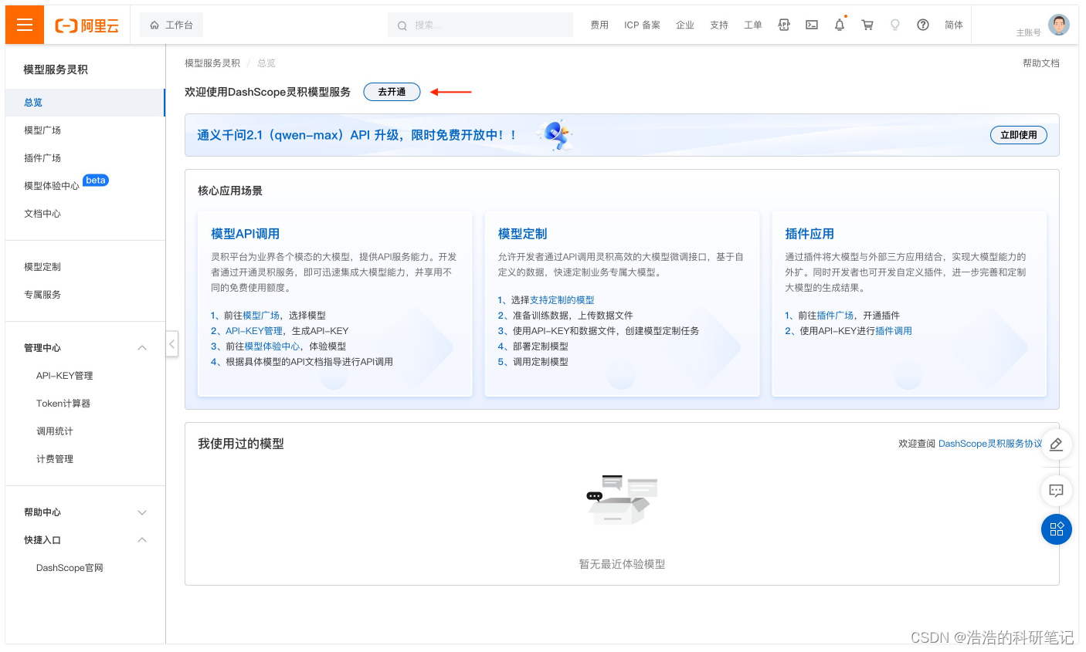This screenshot has height=652, width=1086.
Task: Open the shopping cart icon
Action: tap(867, 25)
